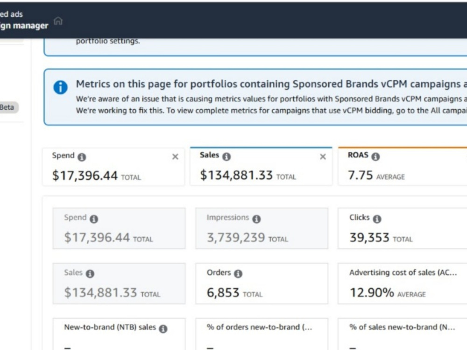Open info icon in greyed Sales tile
This screenshot has height=350, width=467.
click(x=90, y=274)
